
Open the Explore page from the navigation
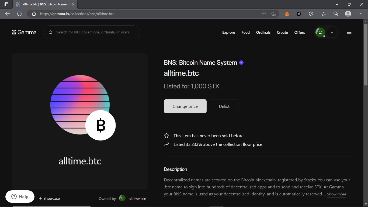point(228,32)
